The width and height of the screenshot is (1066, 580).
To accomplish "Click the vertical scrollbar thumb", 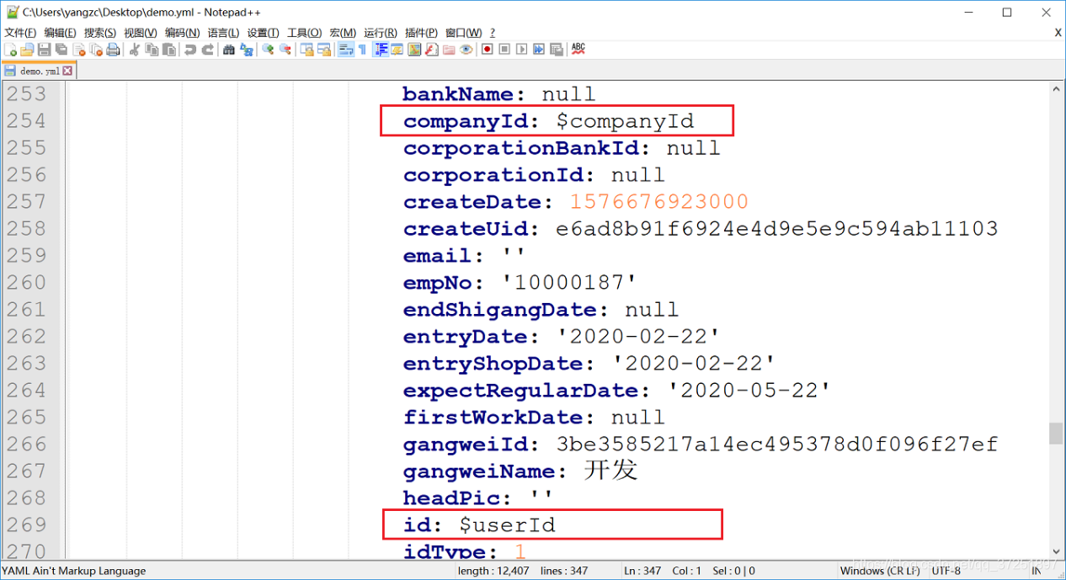I will [x=1056, y=433].
